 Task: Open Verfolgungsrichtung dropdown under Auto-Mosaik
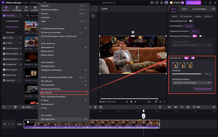[192, 83]
